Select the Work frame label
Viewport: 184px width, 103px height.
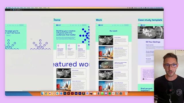point(99,20)
